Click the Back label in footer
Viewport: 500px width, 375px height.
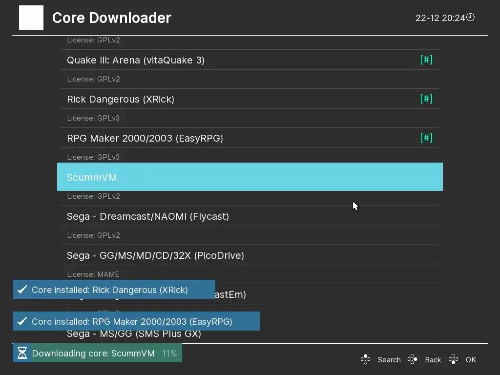pyautogui.click(x=433, y=360)
